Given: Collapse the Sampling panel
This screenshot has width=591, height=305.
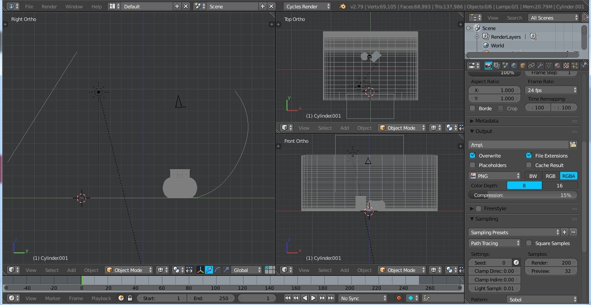Looking at the screenshot, I should coord(472,219).
